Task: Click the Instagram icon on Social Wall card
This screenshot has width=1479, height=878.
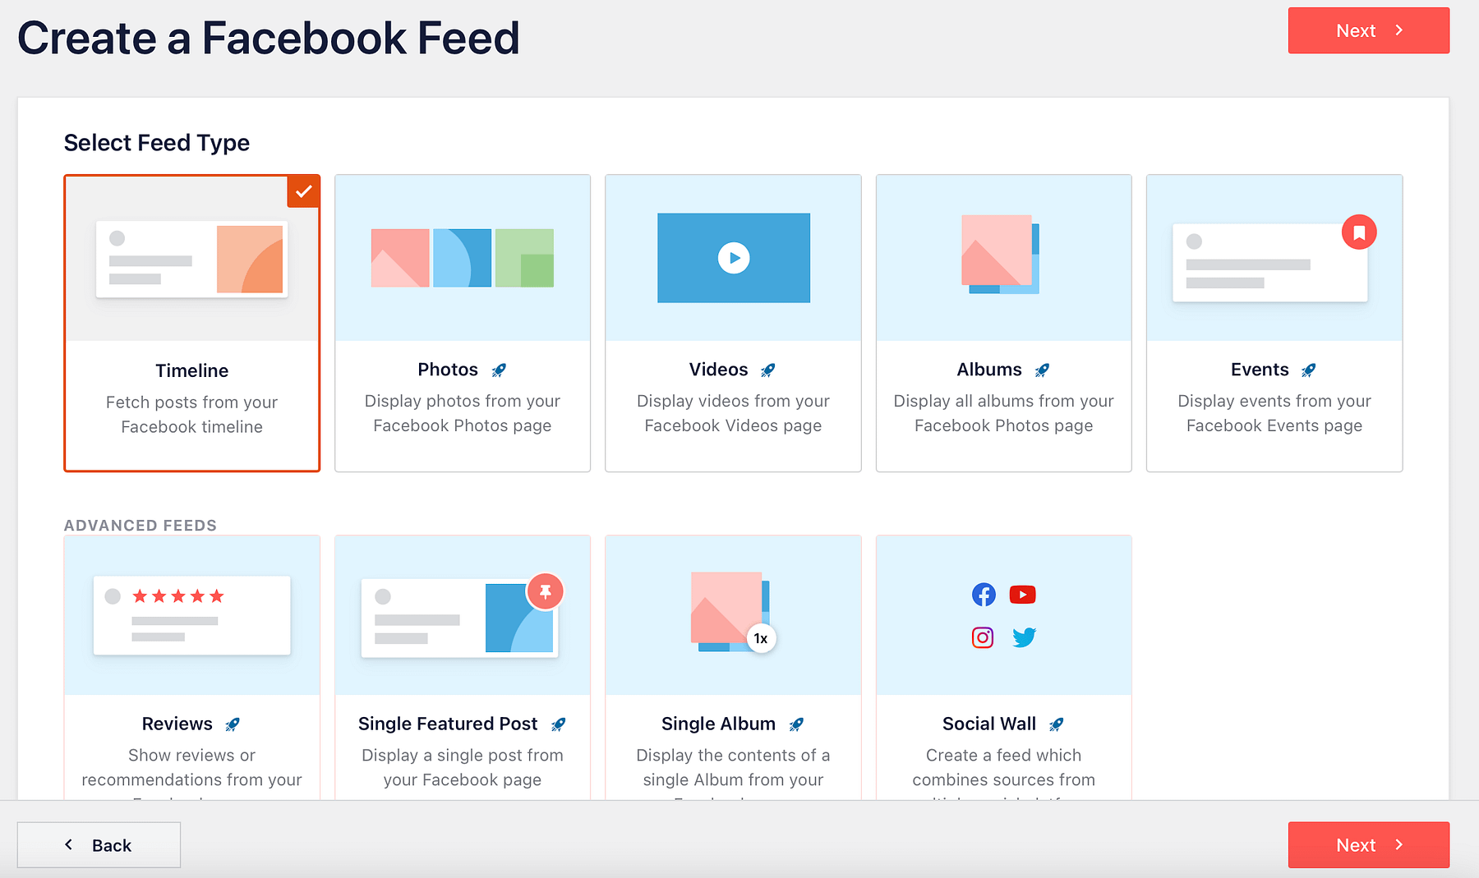Action: (x=983, y=637)
